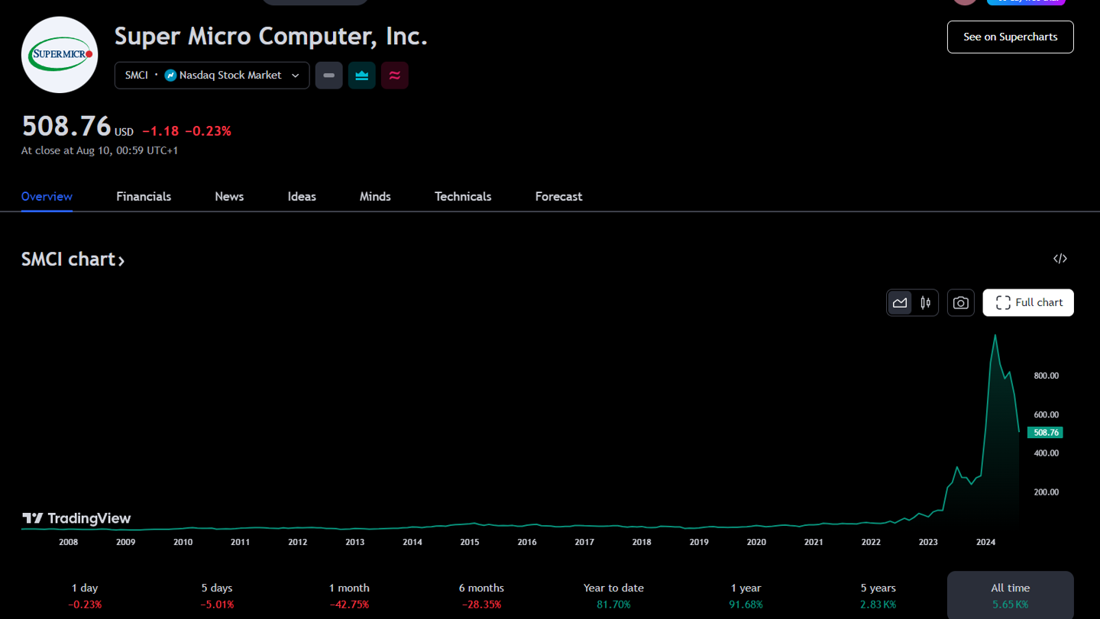The height and width of the screenshot is (619, 1100).
Task: Switch to the Technicals tab
Action: coord(463,197)
